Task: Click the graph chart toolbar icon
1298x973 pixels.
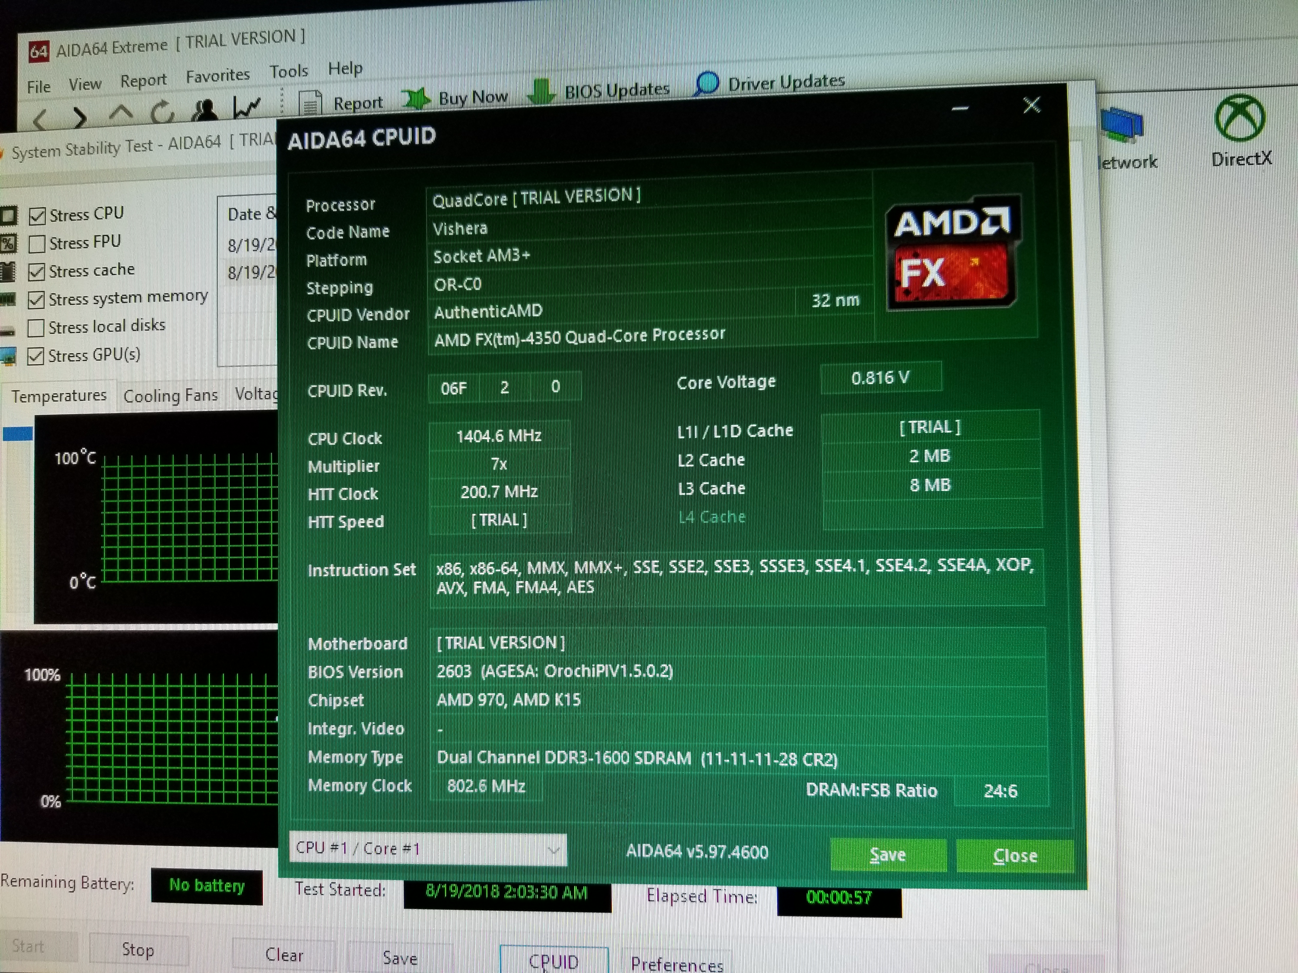Action: [247, 107]
